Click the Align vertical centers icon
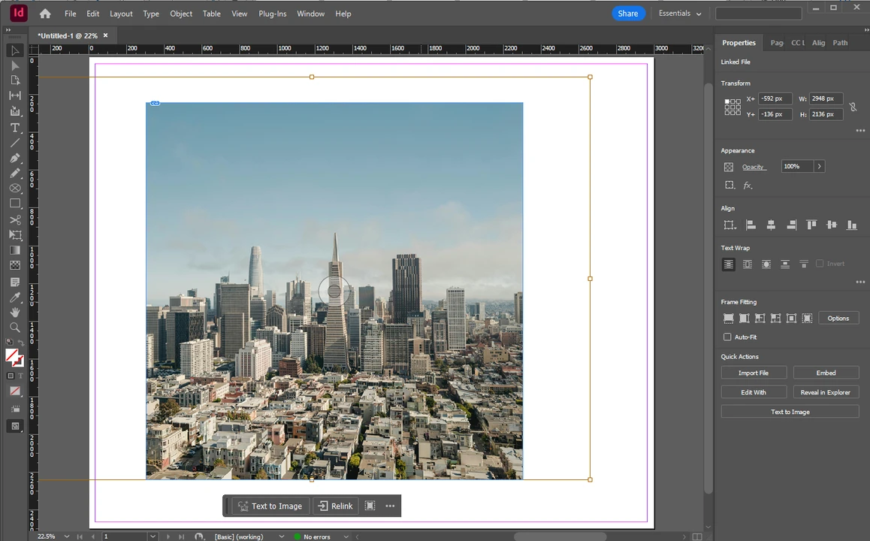870x541 pixels. point(831,225)
